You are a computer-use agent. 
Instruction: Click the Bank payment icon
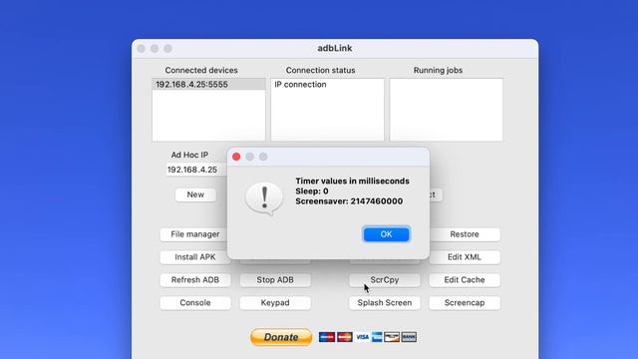click(409, 337)
